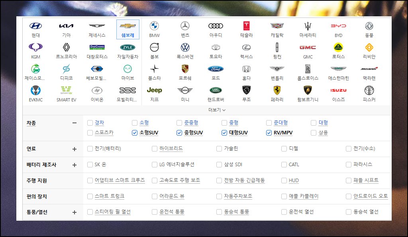Uncheck the RV/MPV checkbox

pyautogui.click(x=269, y=133)
